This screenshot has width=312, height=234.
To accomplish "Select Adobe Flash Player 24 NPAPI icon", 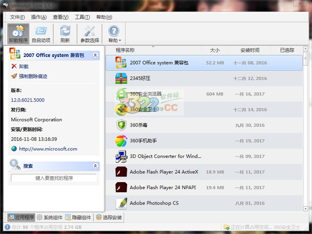I will tap(121, 188).
